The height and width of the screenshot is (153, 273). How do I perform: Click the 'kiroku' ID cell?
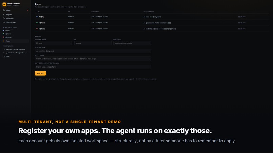(x=71, y=17)
